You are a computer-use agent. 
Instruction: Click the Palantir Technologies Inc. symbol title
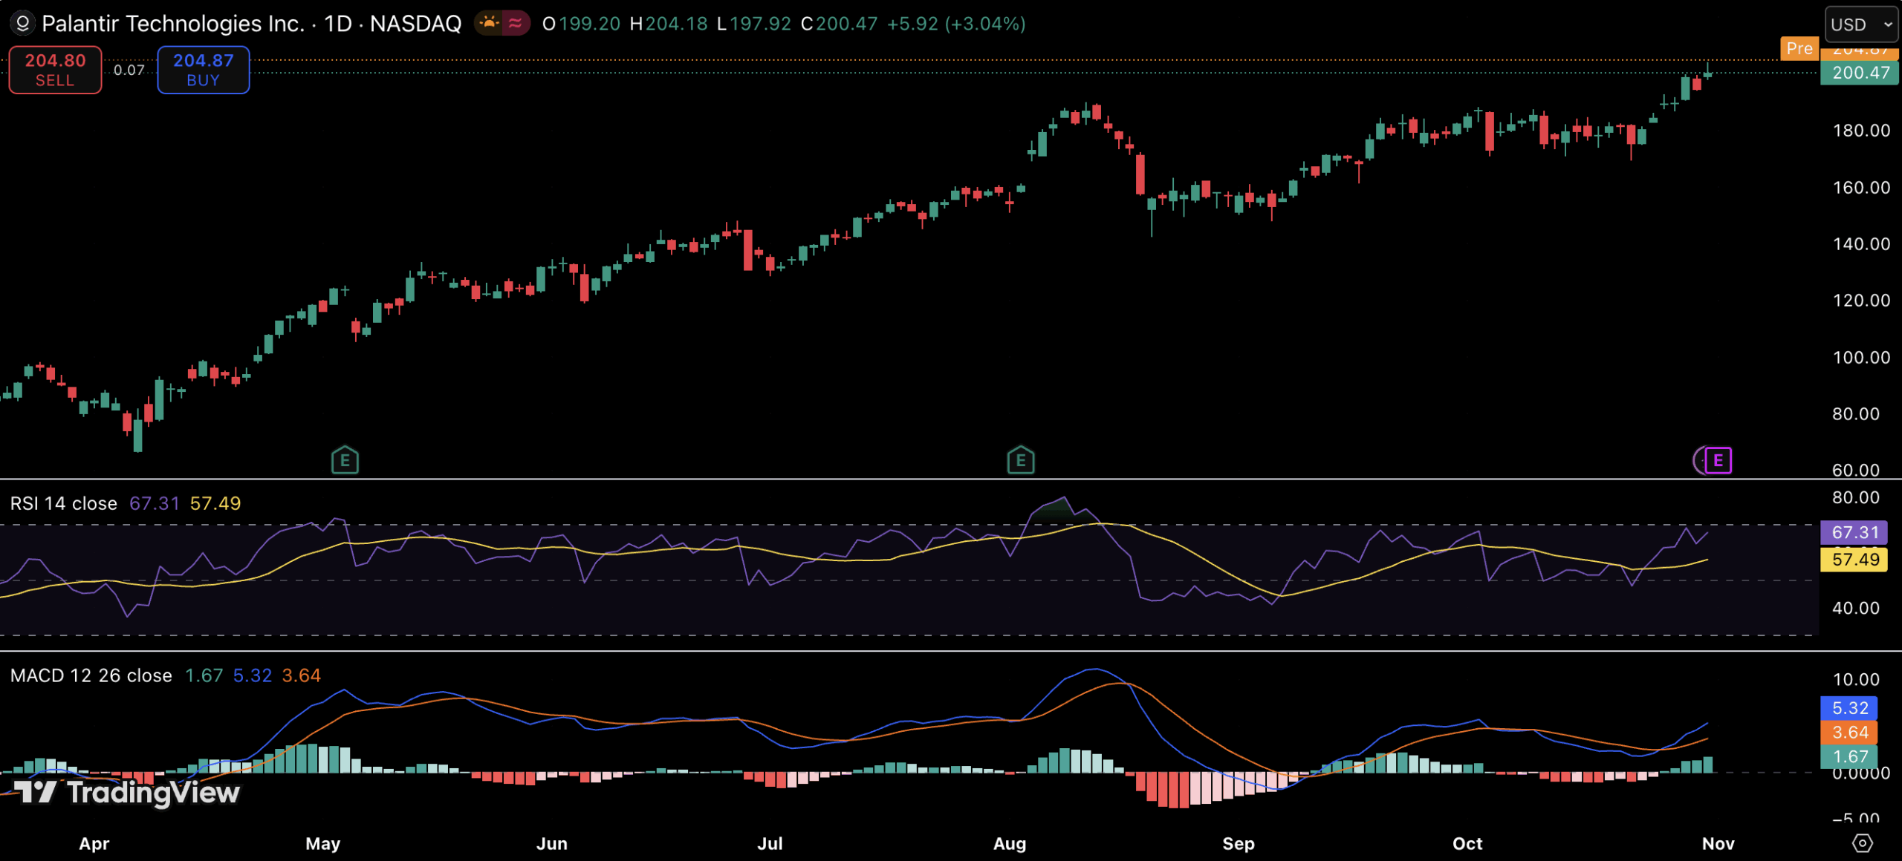[x=172, y=24]
